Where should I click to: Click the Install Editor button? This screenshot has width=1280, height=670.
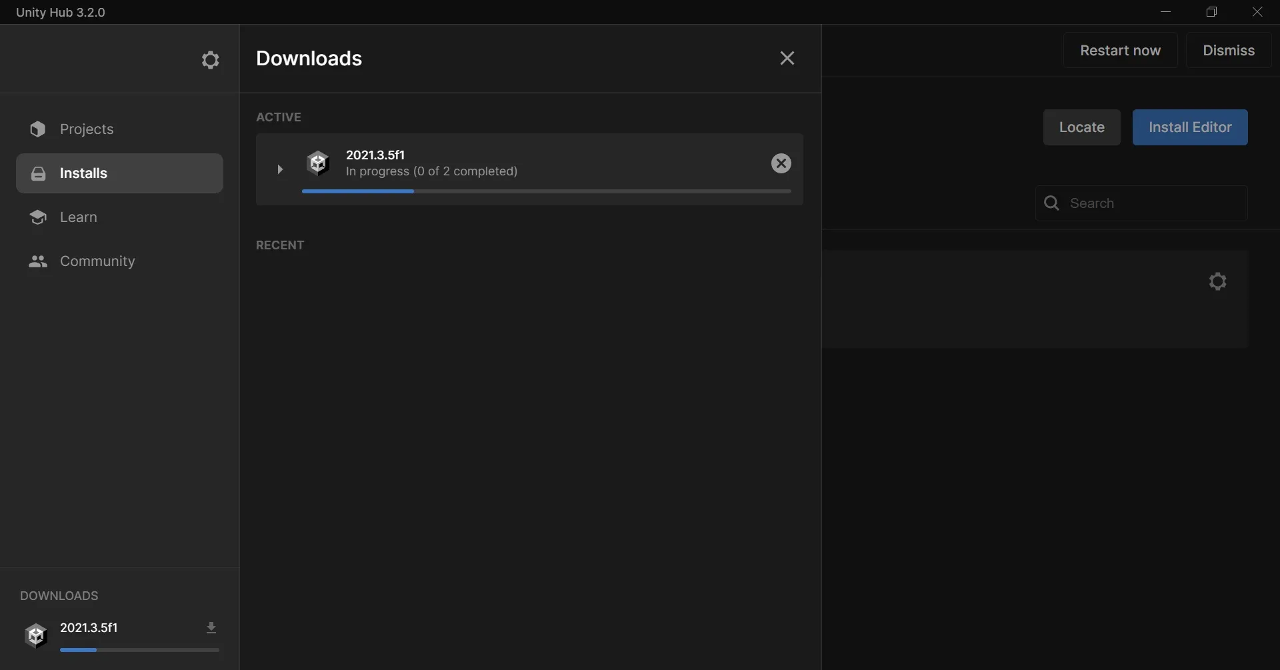tap(1190, 127)
